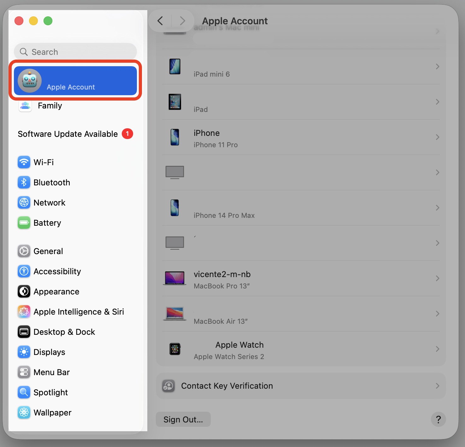Viewport: 465px width, 447px height.
Task: Go forward with the right arrow
Action: 182,21
